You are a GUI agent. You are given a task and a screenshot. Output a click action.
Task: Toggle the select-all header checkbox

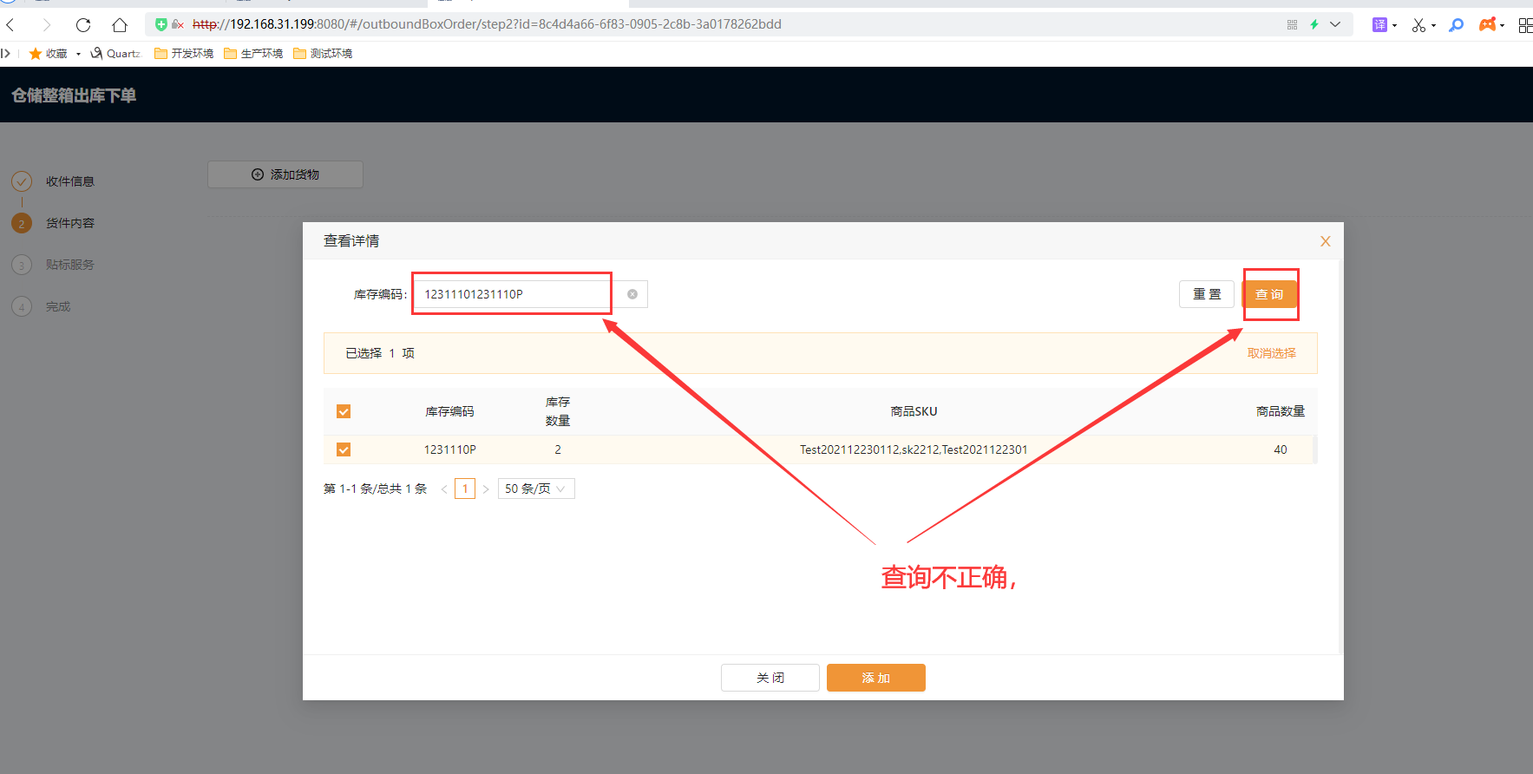pos(344,411)
